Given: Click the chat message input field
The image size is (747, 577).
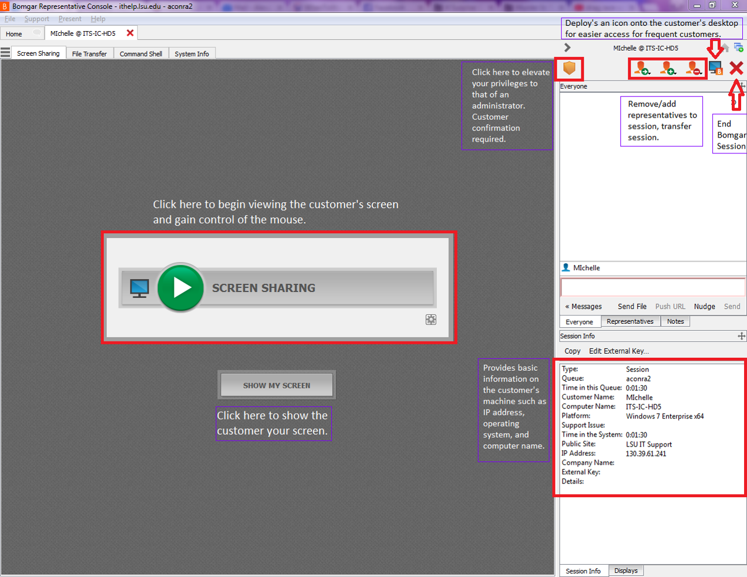Looking at the screenshot, I should tap(653, 287).
